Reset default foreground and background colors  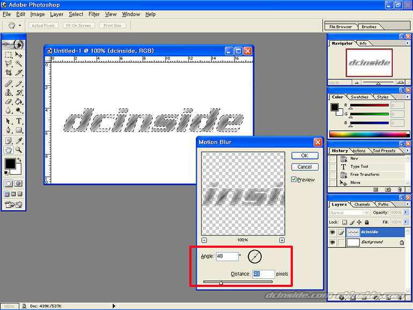pos(6,173)
